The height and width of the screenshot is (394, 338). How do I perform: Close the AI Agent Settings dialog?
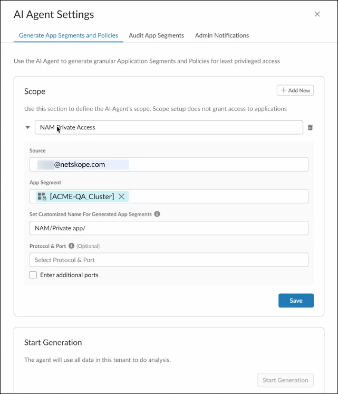pyautogui.click(x=317, y=14)
